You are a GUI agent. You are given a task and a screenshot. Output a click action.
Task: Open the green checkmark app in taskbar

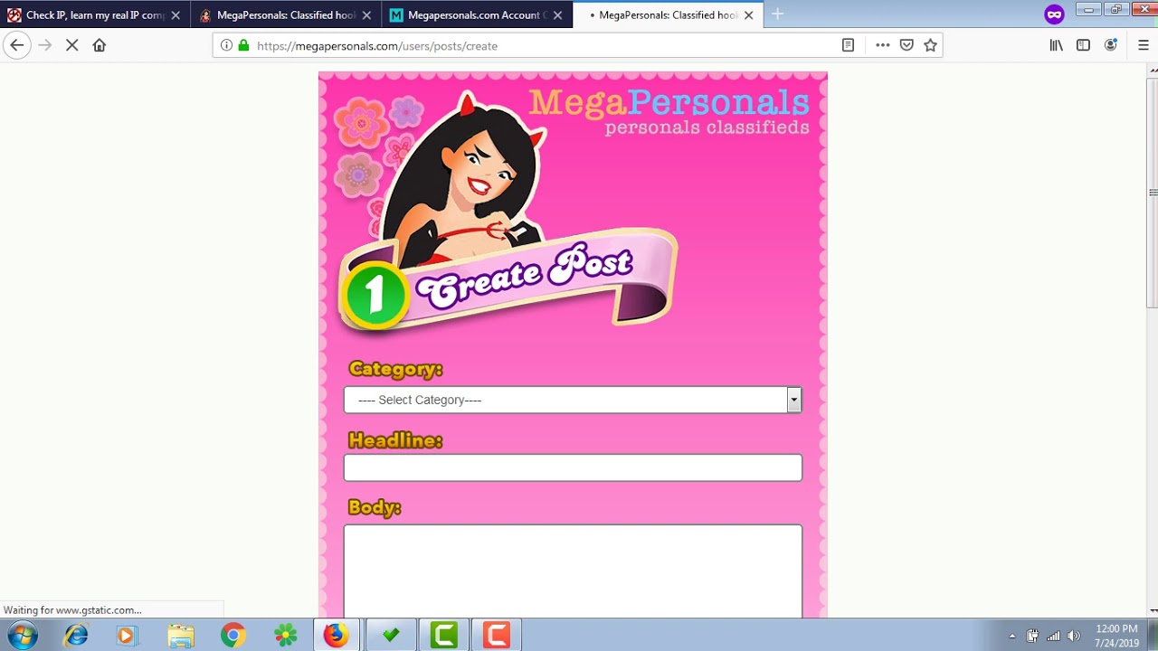point(391,636)
